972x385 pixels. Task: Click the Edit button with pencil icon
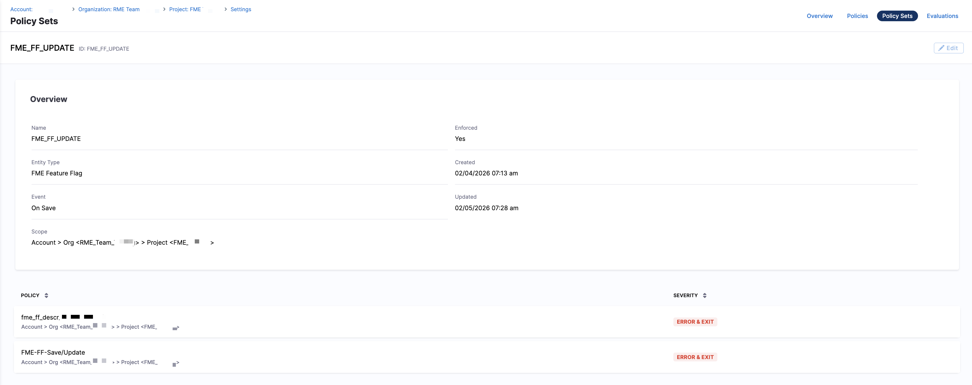pos(948,48)
